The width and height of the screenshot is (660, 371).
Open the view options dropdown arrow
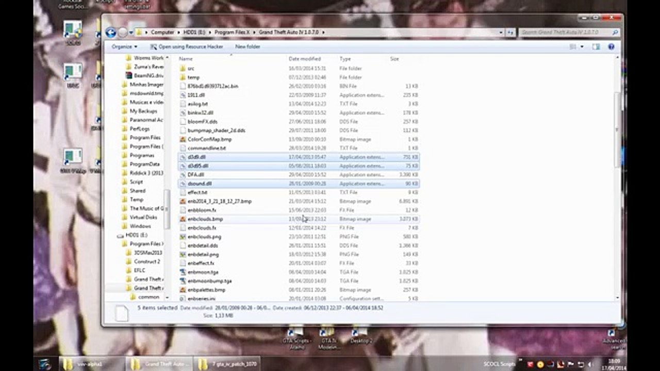[x=582, y=46]
